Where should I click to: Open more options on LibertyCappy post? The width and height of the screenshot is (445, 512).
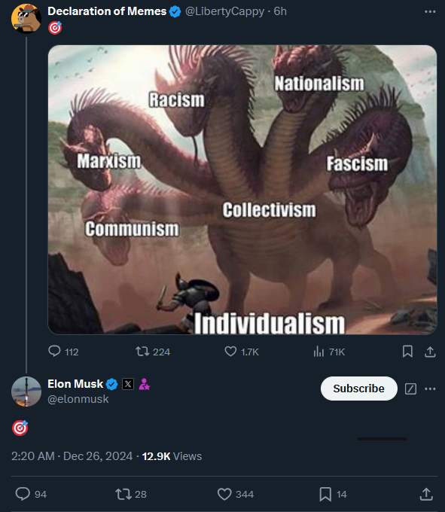[x=430, y=12]
